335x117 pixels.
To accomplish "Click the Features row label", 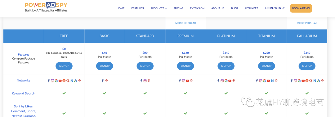I will (x=24, y=55).
